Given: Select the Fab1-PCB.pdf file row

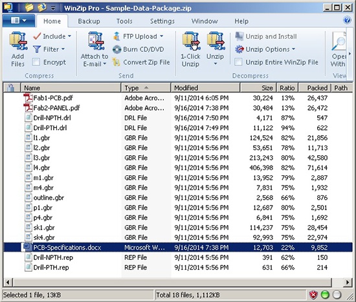Looking at the screenshot, I should (x=178, y=98).
